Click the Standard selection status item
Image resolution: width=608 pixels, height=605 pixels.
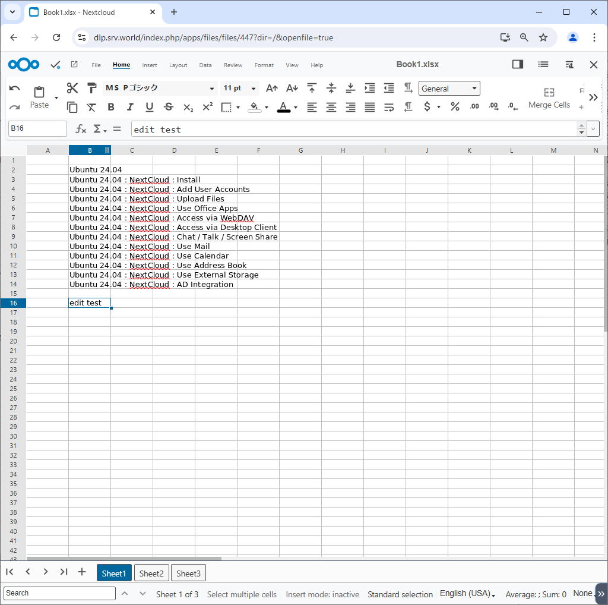pos(400,594)
